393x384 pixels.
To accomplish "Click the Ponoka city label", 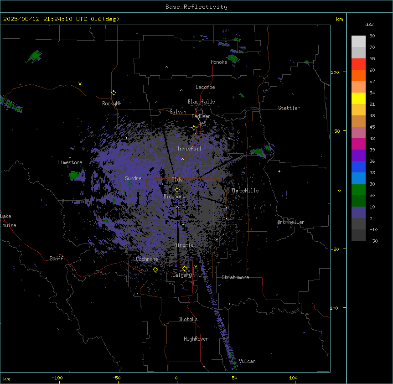I will (x=219, y=62).
